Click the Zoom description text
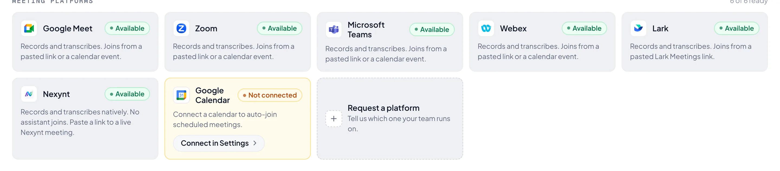This screenshot has width=780, height=171. coord(233,52)
